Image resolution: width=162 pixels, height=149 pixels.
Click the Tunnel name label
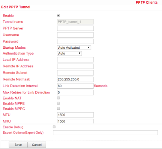(13, 22)
